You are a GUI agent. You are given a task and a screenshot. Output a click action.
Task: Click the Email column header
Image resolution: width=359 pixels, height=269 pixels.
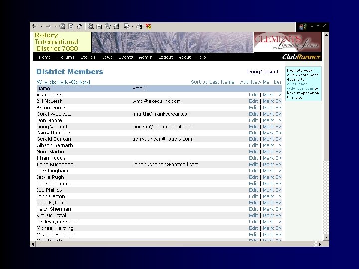[x=138, y=88]
